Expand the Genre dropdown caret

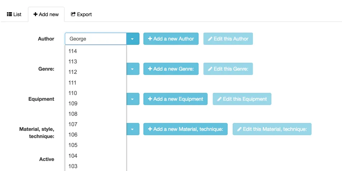click(133, 69)
